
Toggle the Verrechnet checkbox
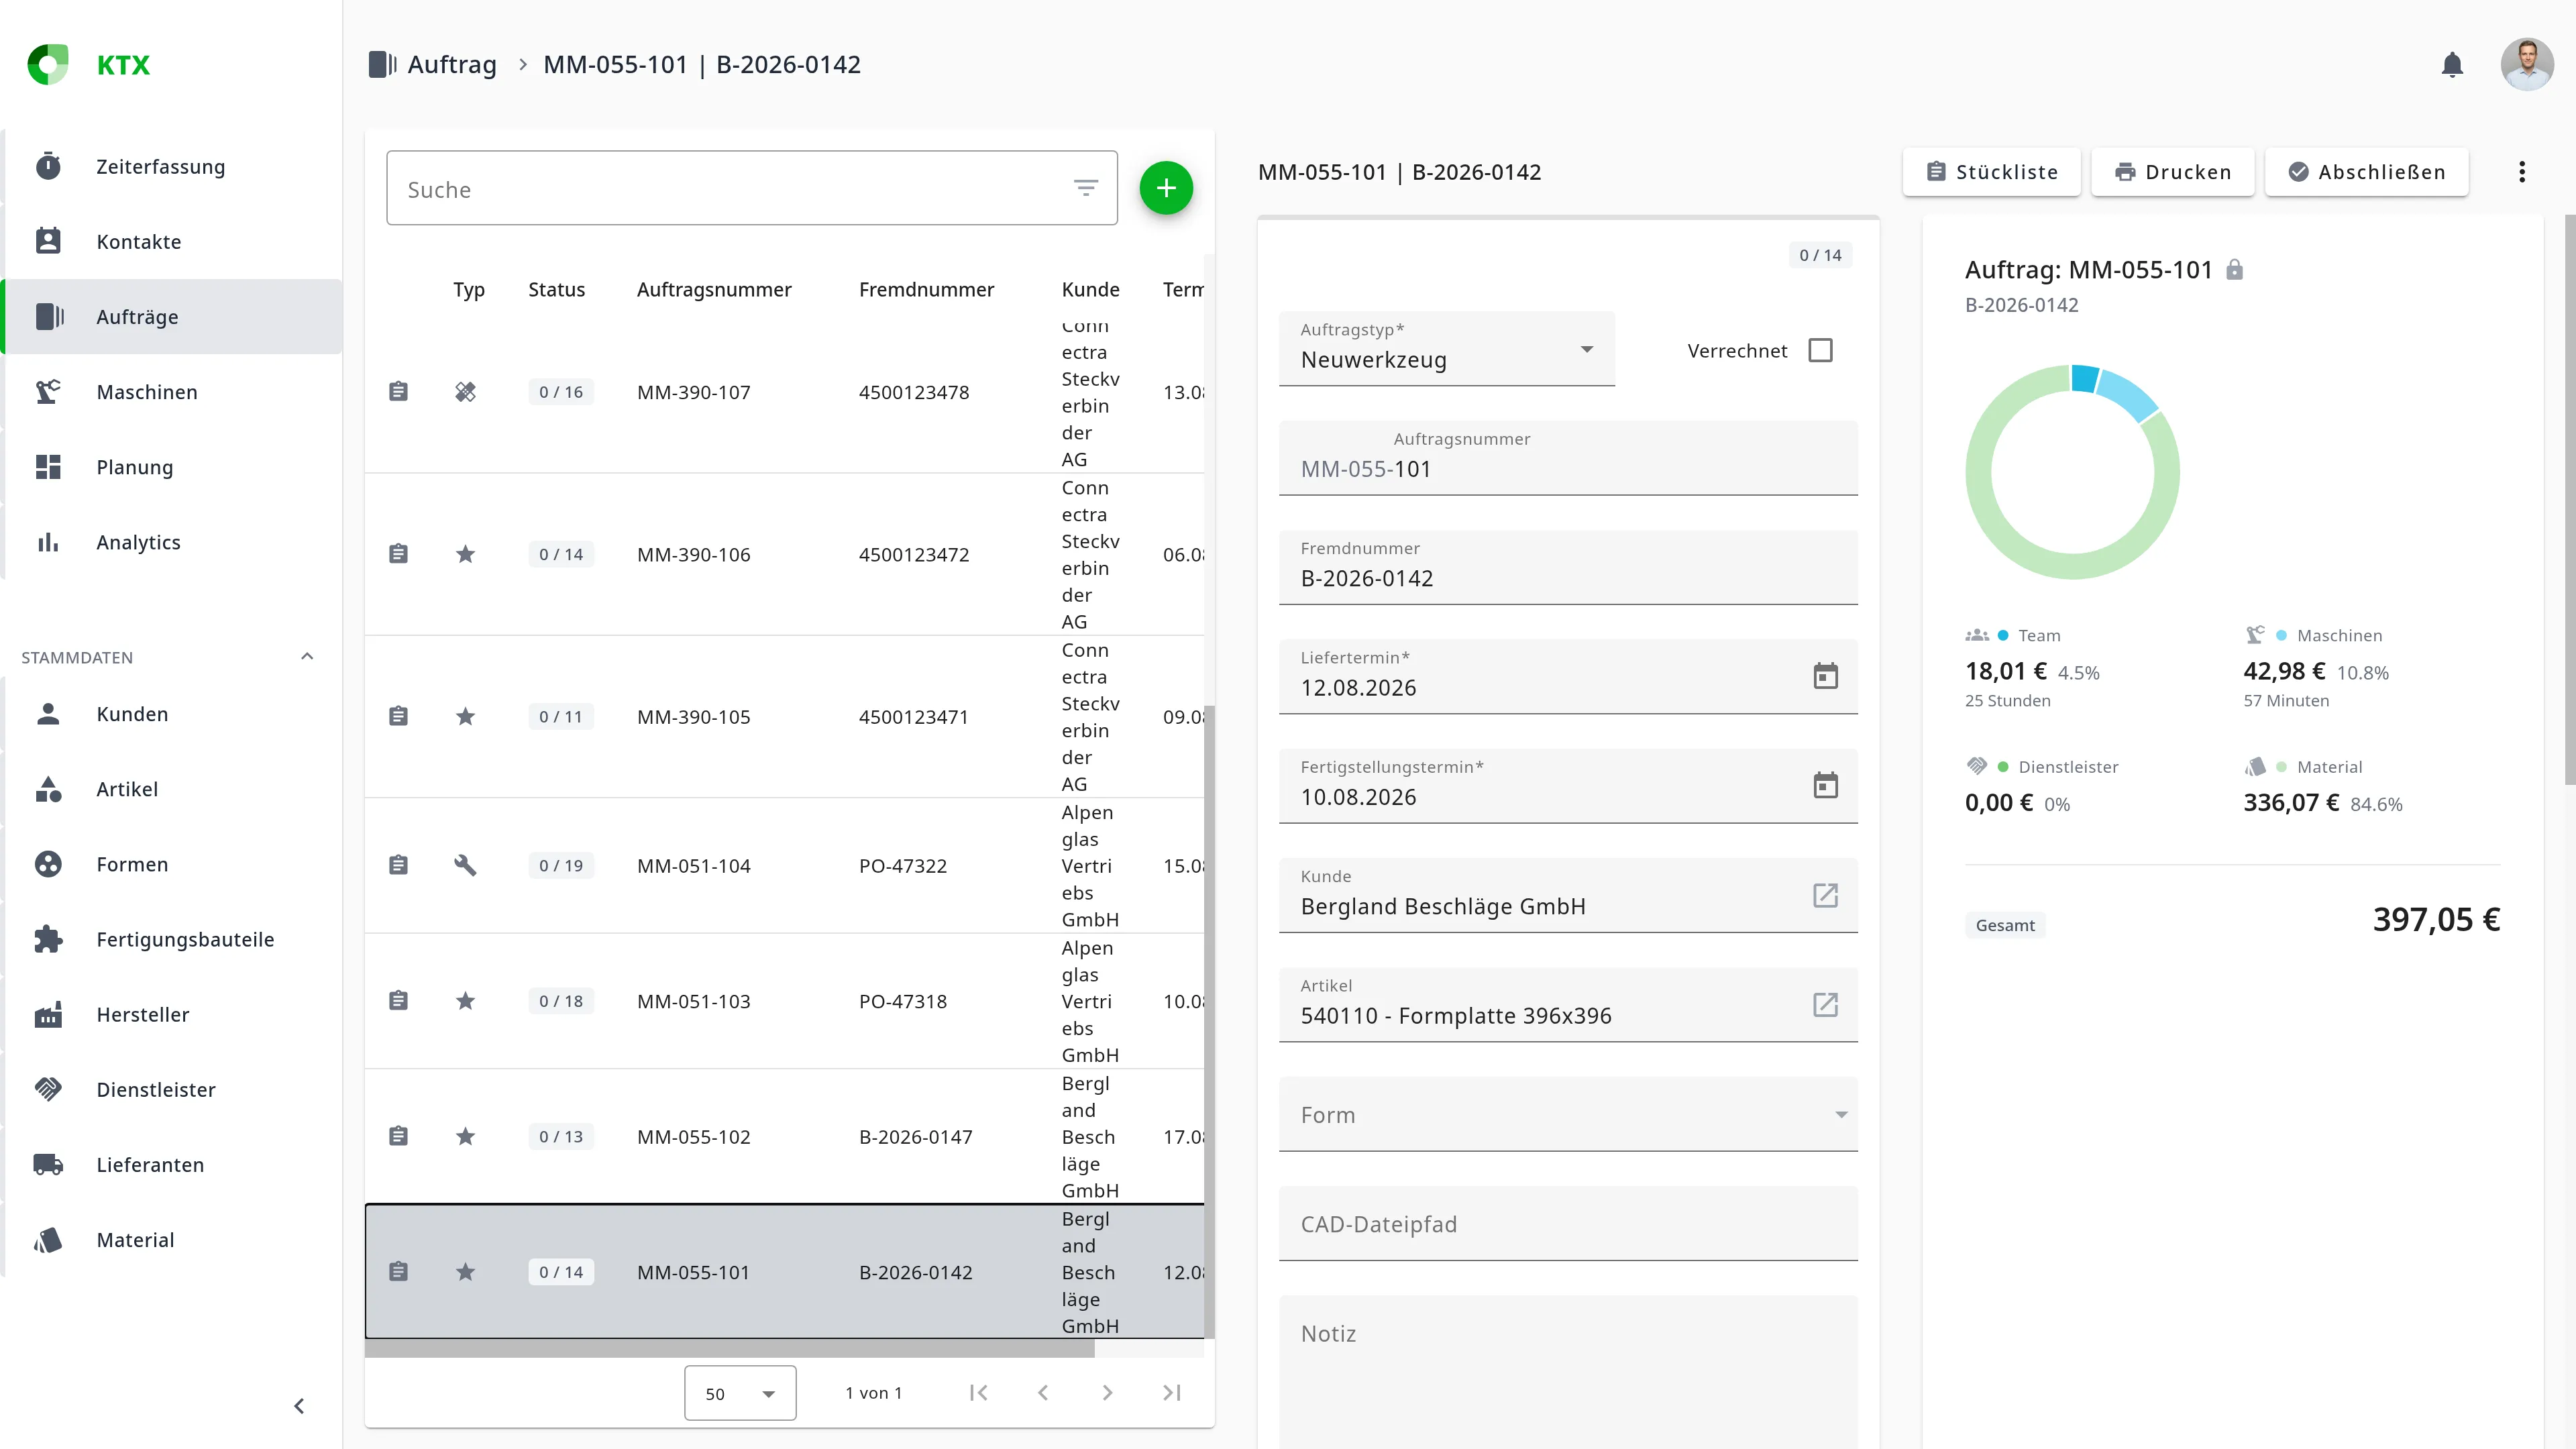[1821, 350]
